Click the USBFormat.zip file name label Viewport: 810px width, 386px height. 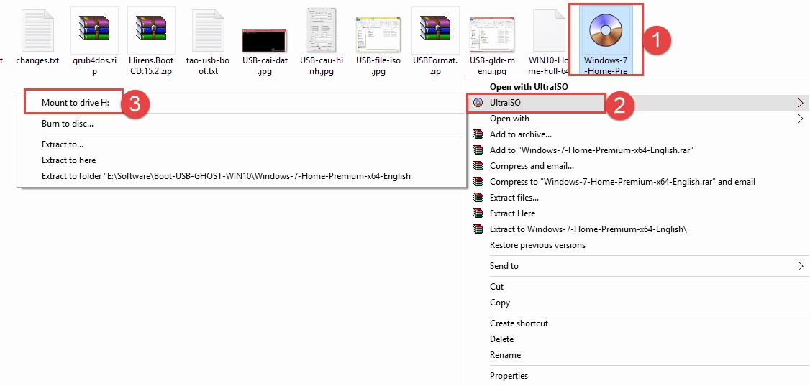click(435, 65)
